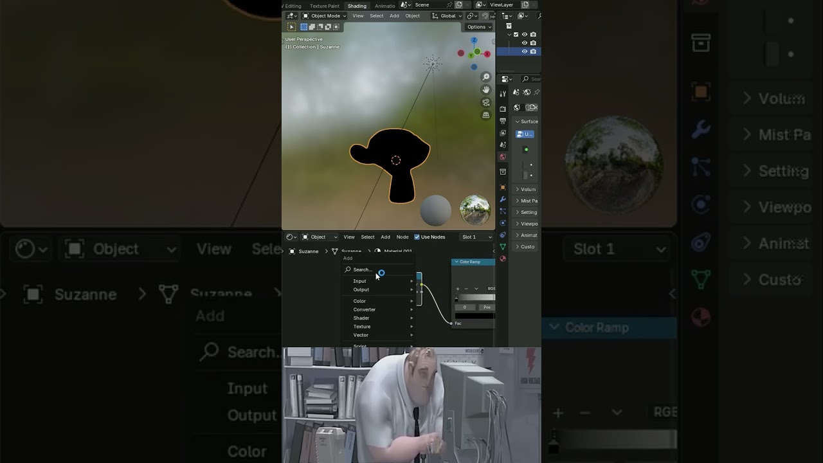823x463 pixels.
Task: Click the X axis on navigation gizmo
Action: coord(487,55)
